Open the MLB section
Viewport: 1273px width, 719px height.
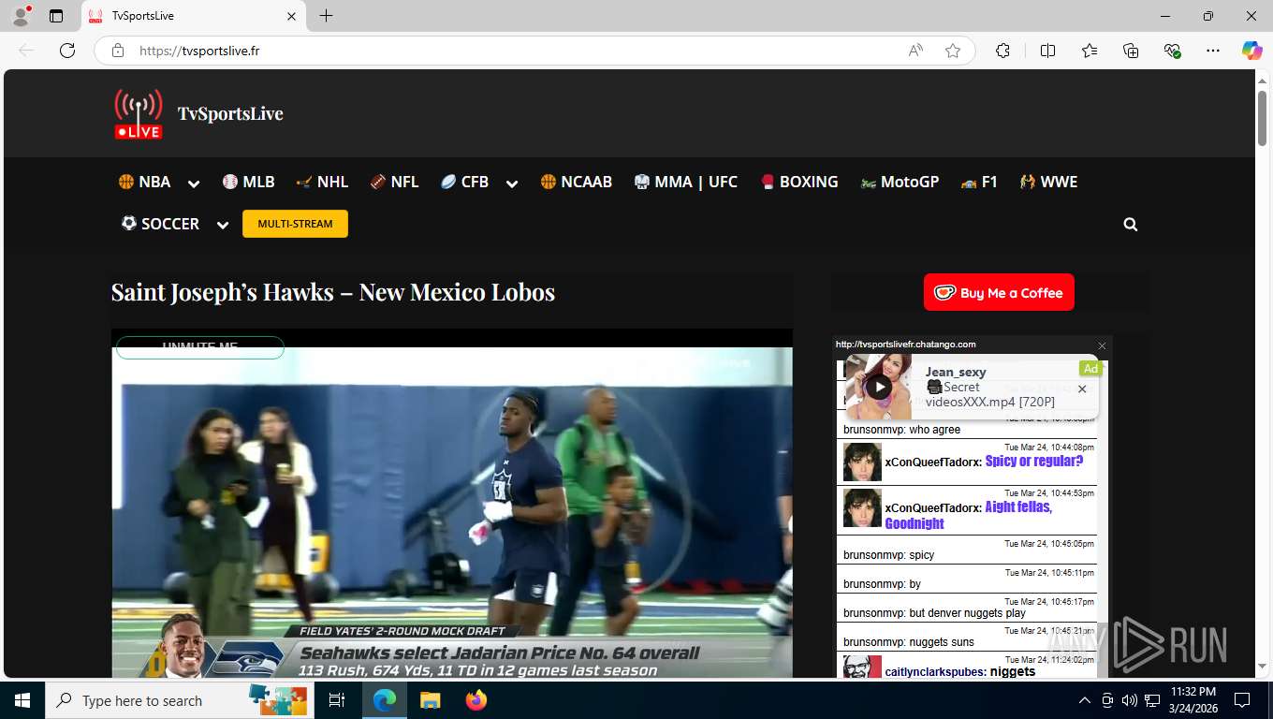click(x=249, y=182)
